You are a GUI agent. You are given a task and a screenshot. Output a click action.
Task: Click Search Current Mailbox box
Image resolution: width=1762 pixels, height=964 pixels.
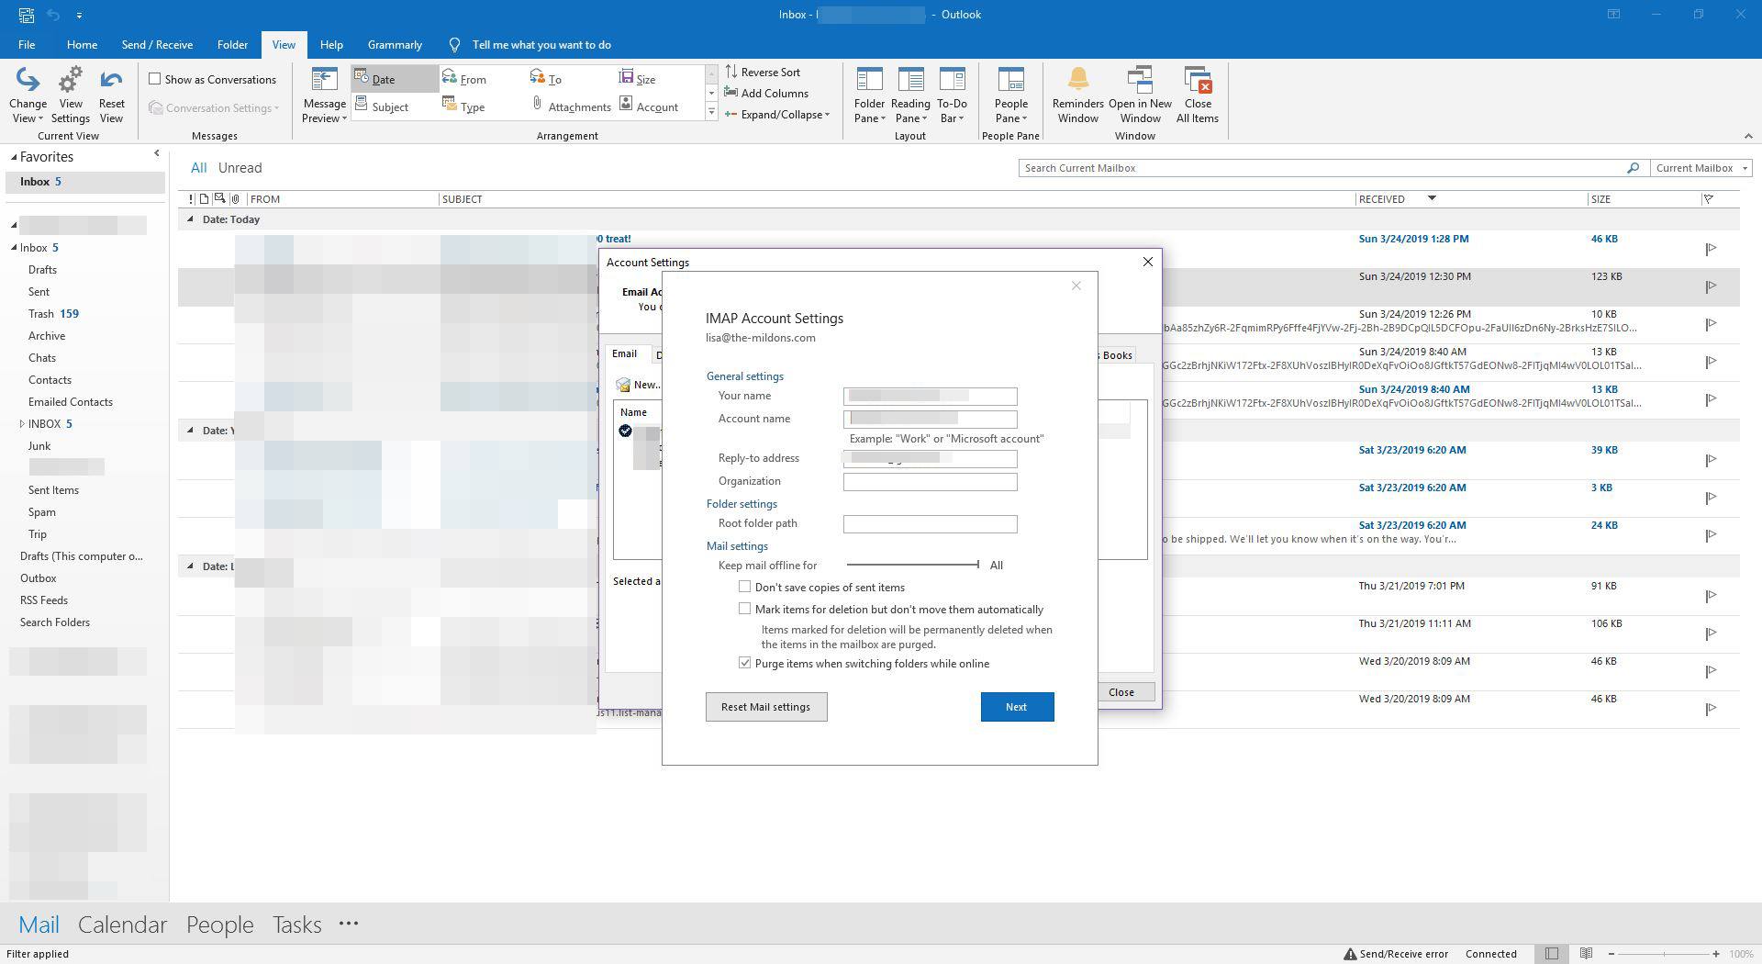[x=1321, y=168]
